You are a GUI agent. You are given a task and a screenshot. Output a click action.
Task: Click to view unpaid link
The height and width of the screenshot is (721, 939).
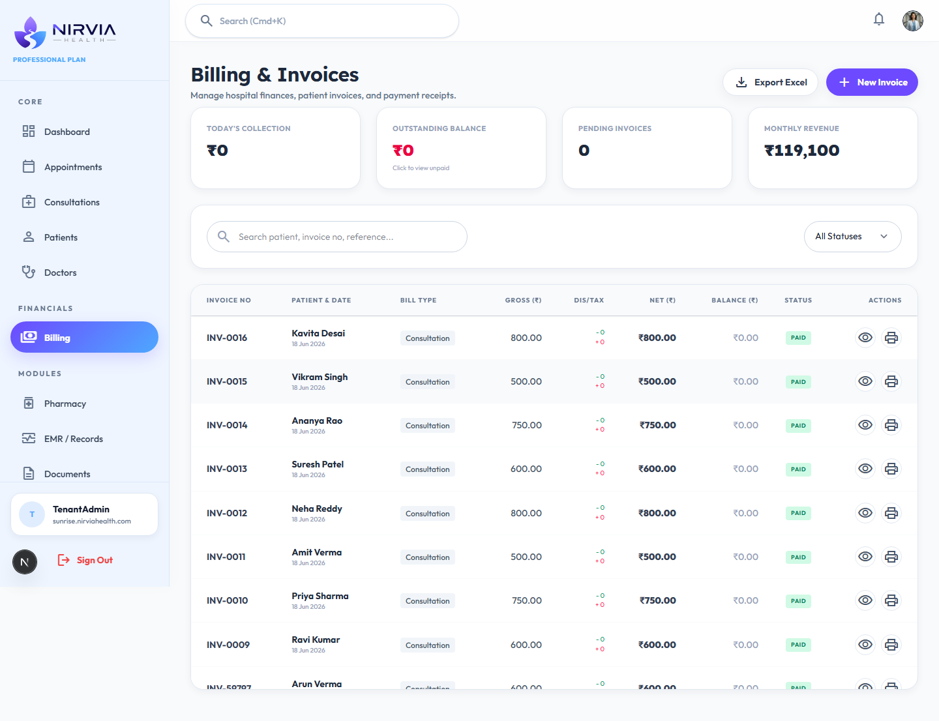(421, 168)
